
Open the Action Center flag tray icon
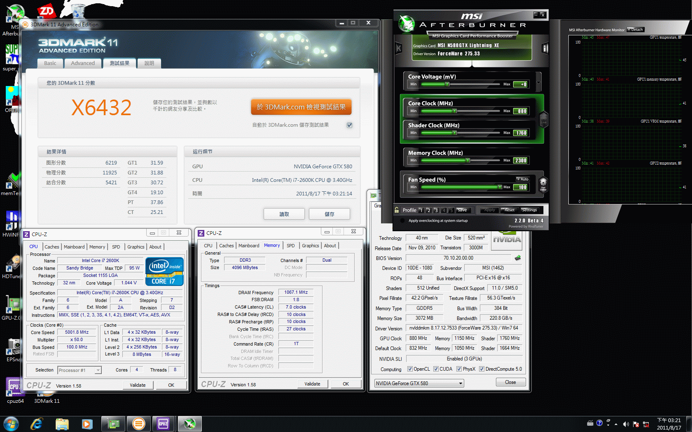coord(636,424)
